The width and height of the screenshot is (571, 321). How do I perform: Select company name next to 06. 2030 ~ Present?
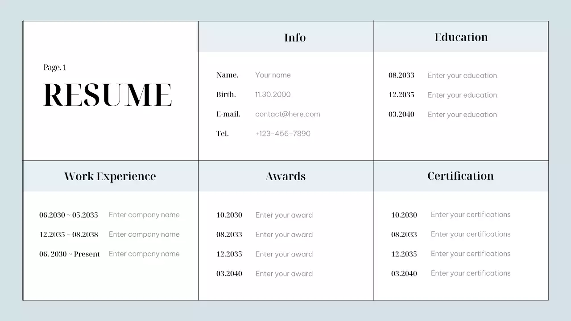point(144,254)
